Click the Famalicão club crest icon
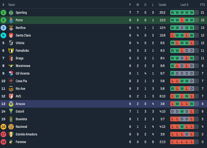The height and width of the screenshot is (148, 207). tap(11, 51)
